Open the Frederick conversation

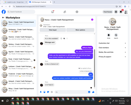point(18,75)
